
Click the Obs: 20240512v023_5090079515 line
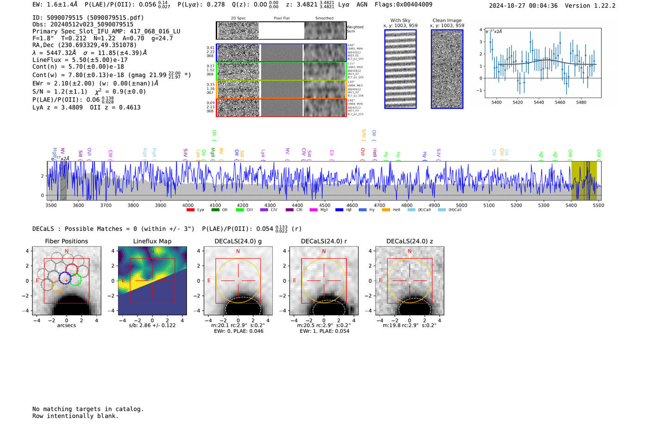tap(83, 25)
